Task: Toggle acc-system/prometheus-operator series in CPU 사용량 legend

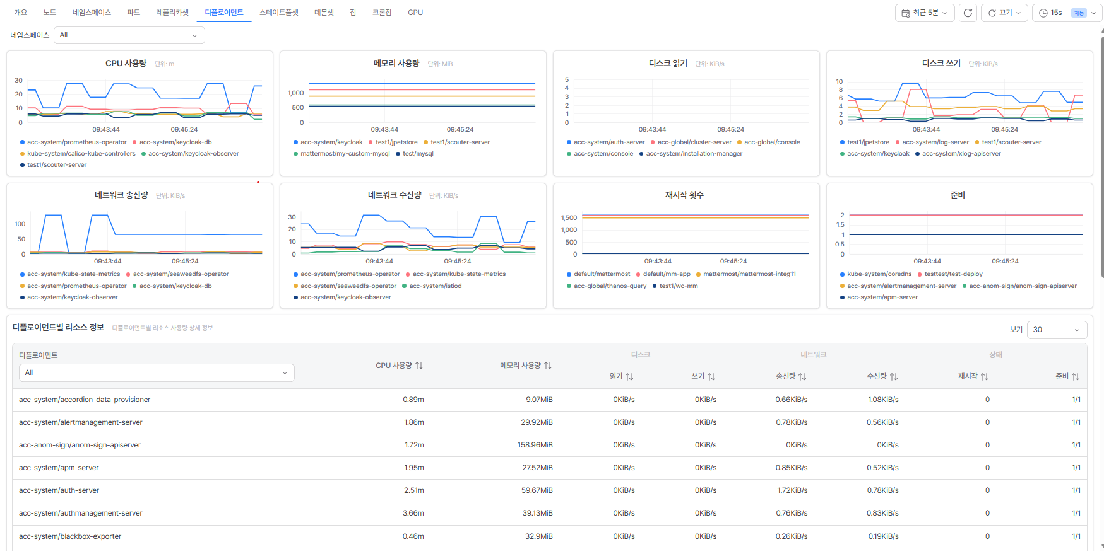Action: click(x=73, y=142)
